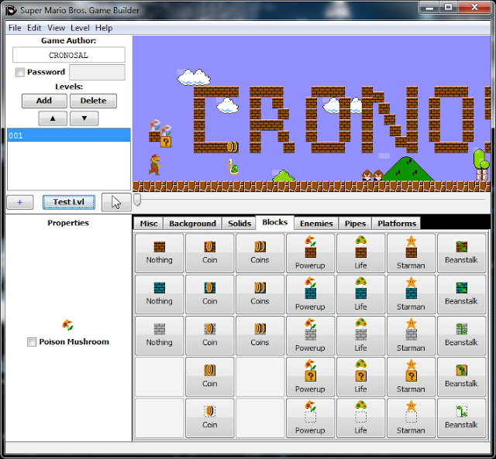Select the gray brick Starman block
The height and width of the screenshot is (459, 496).
(x=411, y=335)
